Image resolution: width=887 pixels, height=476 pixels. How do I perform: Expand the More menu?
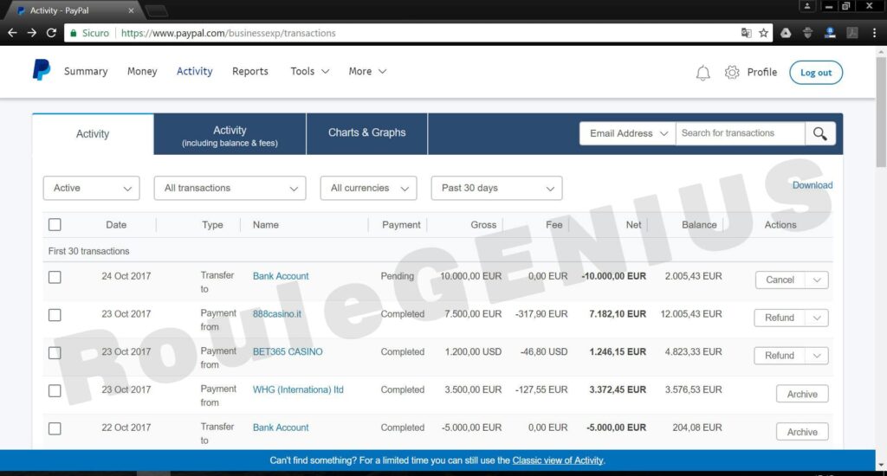pyautogui.click(x=367, y=71)
